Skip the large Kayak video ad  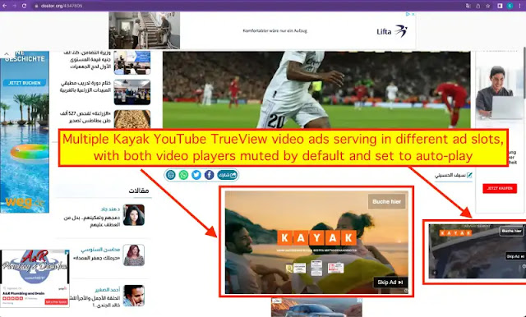click(391, 283)
